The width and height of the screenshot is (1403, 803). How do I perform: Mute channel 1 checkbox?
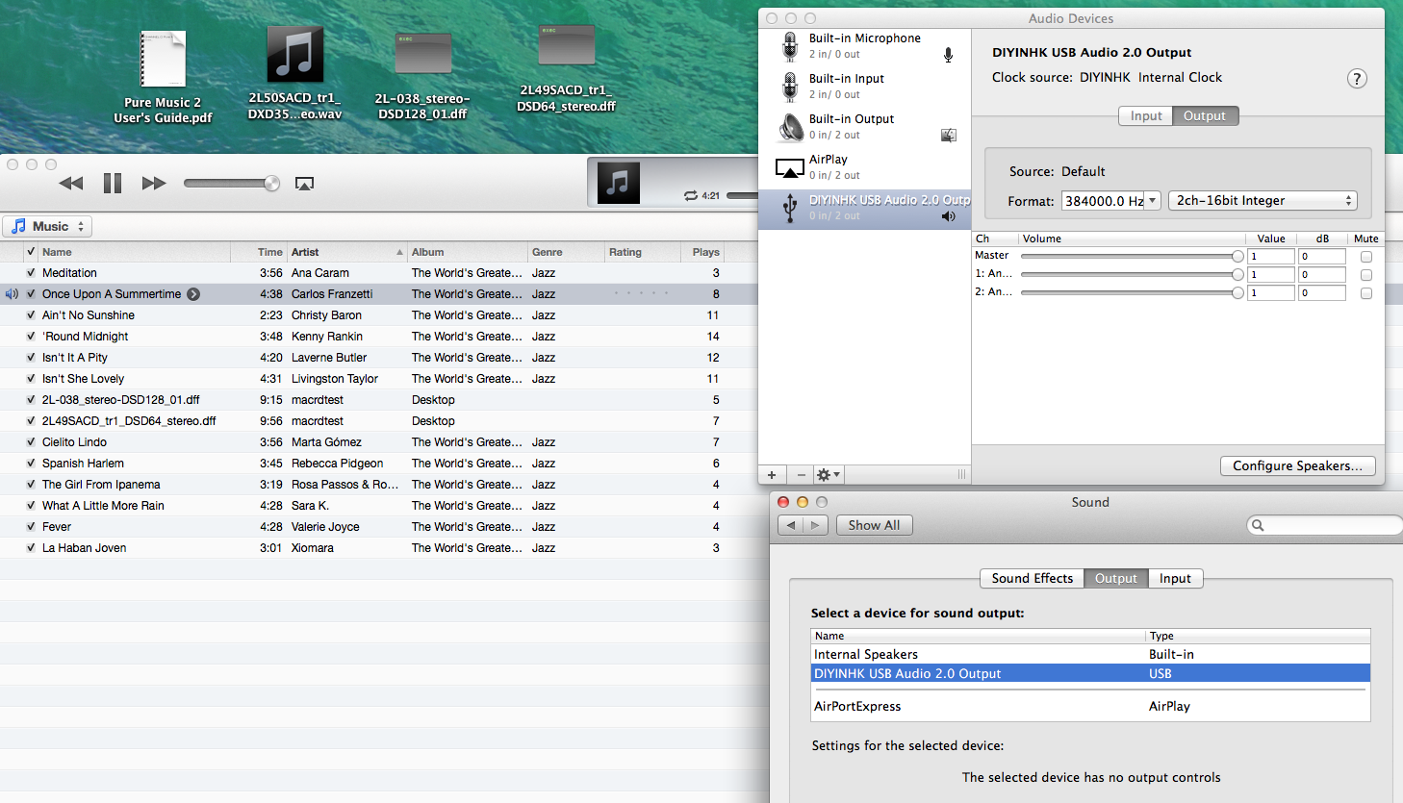click(1366, 275)
